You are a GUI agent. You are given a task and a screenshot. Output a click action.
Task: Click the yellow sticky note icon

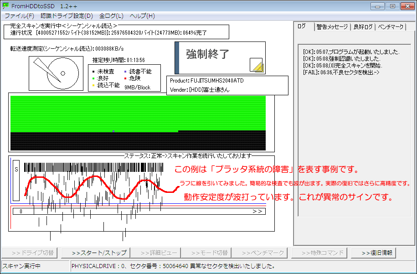[x=257, y=66]
